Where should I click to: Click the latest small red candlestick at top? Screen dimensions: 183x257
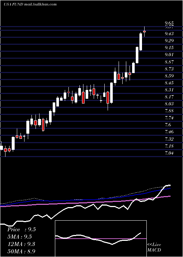click(144, 32)
